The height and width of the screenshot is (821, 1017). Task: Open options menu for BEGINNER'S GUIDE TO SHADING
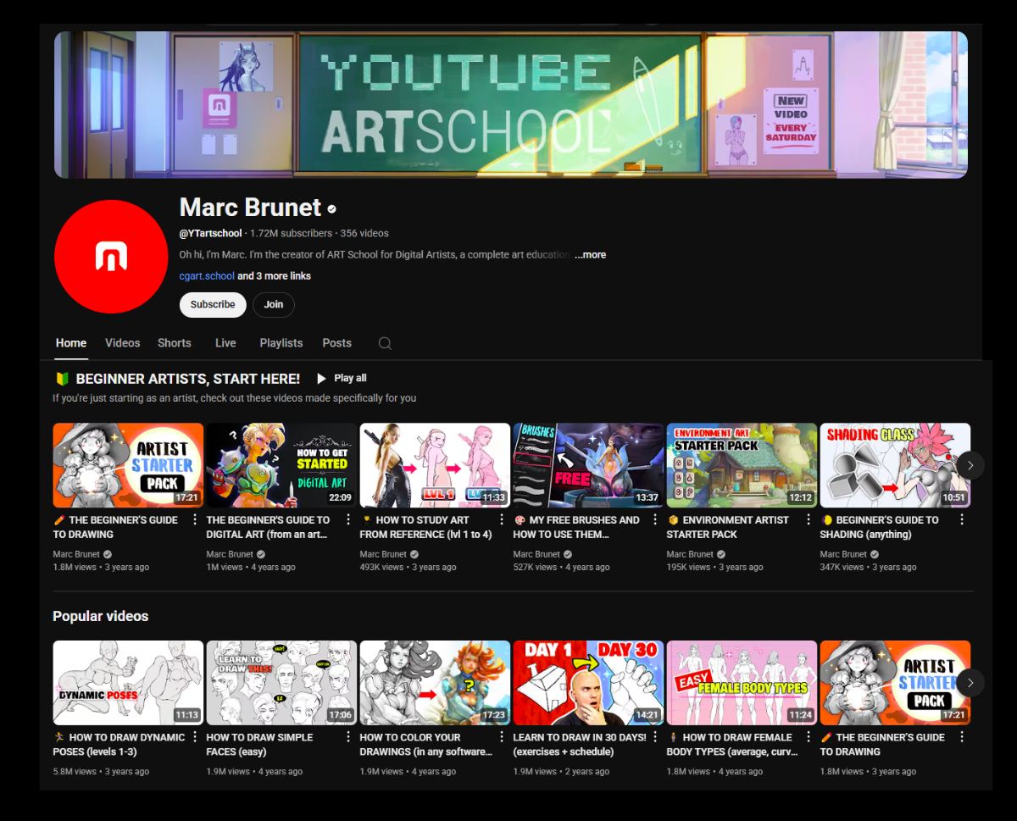[962, 520]
